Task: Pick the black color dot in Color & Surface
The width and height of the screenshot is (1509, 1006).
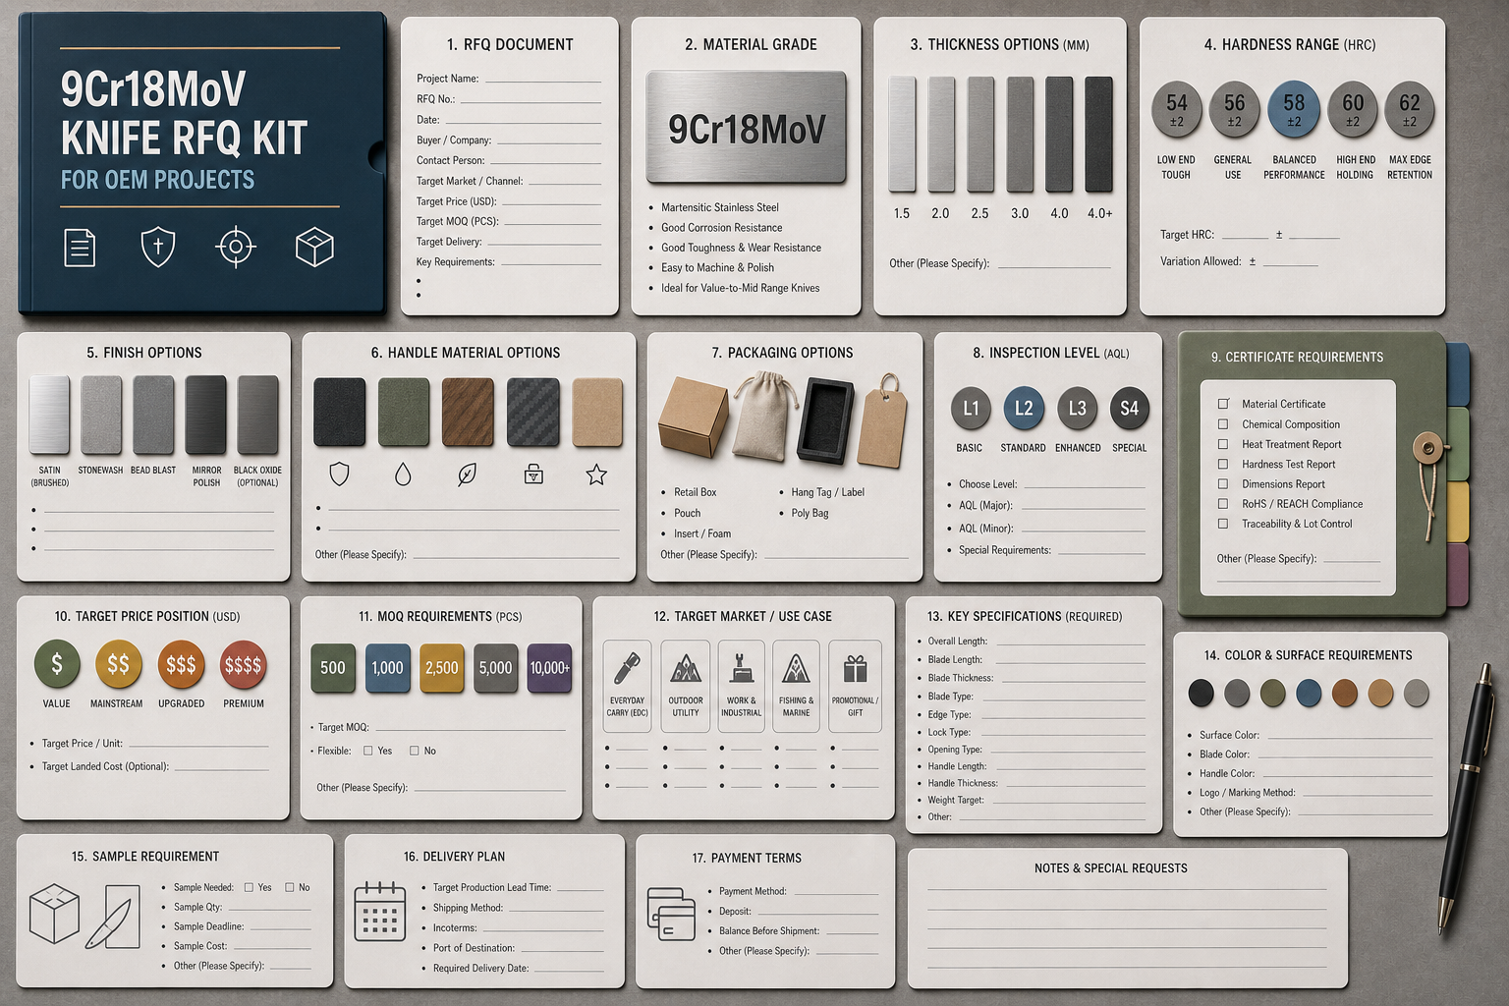Action: click(x=1201, y=694)
